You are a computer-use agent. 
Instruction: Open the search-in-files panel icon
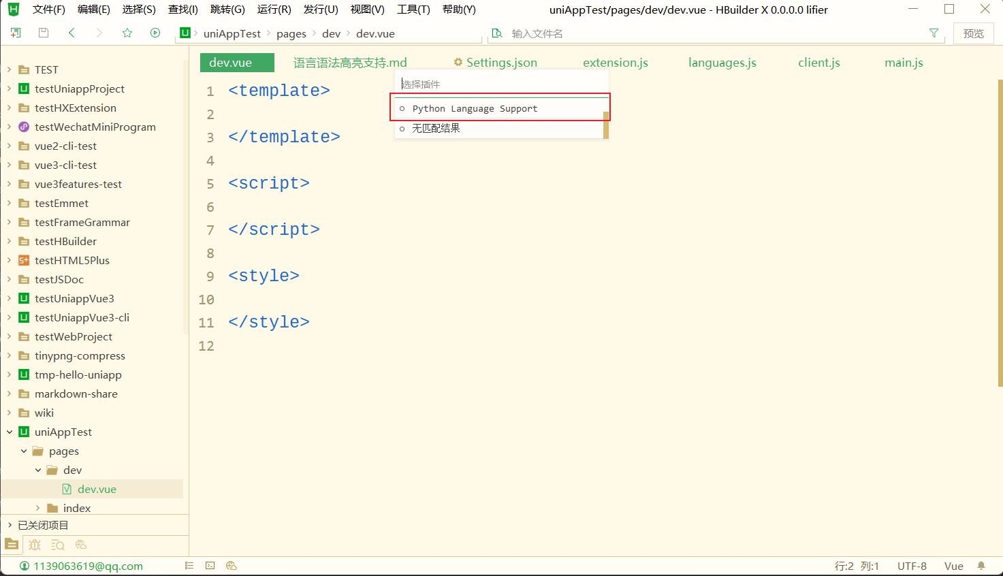58,545
